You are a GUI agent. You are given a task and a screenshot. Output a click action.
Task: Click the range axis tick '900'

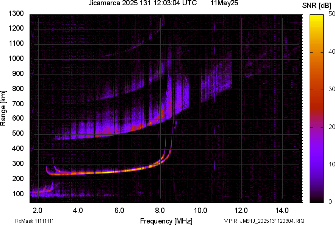(18, 74)
